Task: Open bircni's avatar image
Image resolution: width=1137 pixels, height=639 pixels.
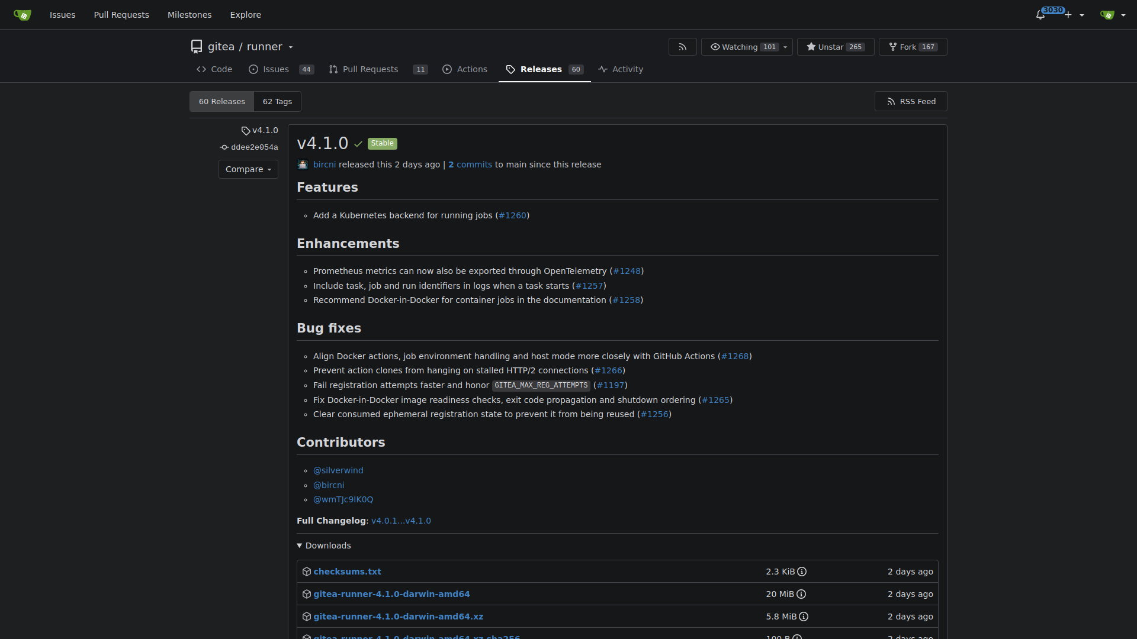Action: coord(303,164)
